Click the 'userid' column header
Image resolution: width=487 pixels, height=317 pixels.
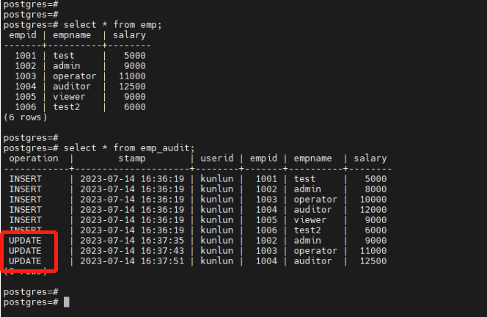[x=218, y=158]
